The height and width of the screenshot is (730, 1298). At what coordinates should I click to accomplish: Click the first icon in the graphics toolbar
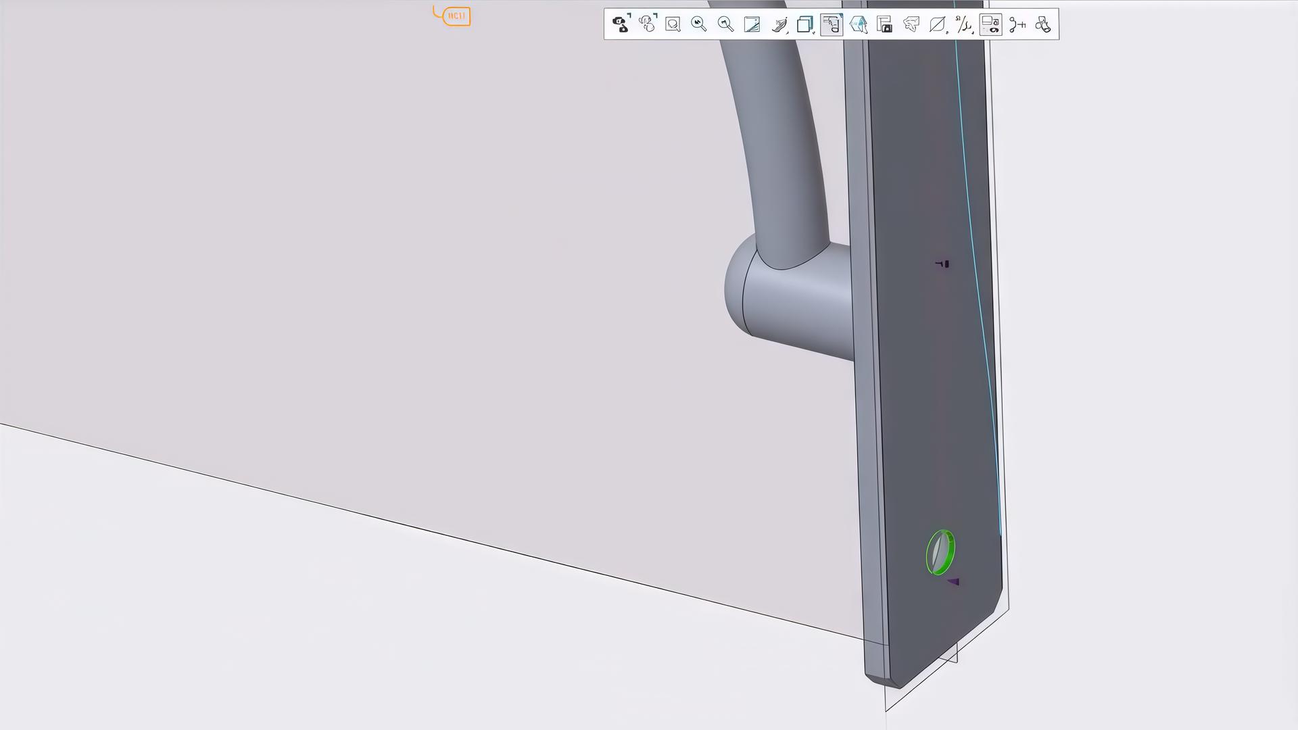pyautogui.click(x=620, y=24)
